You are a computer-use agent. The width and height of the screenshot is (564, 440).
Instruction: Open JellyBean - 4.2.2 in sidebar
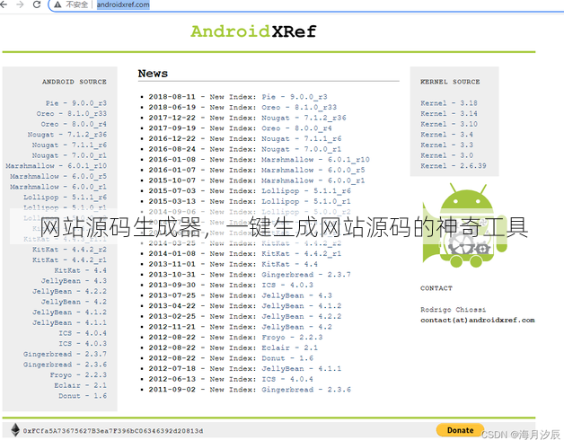click(x=69, y=291)
